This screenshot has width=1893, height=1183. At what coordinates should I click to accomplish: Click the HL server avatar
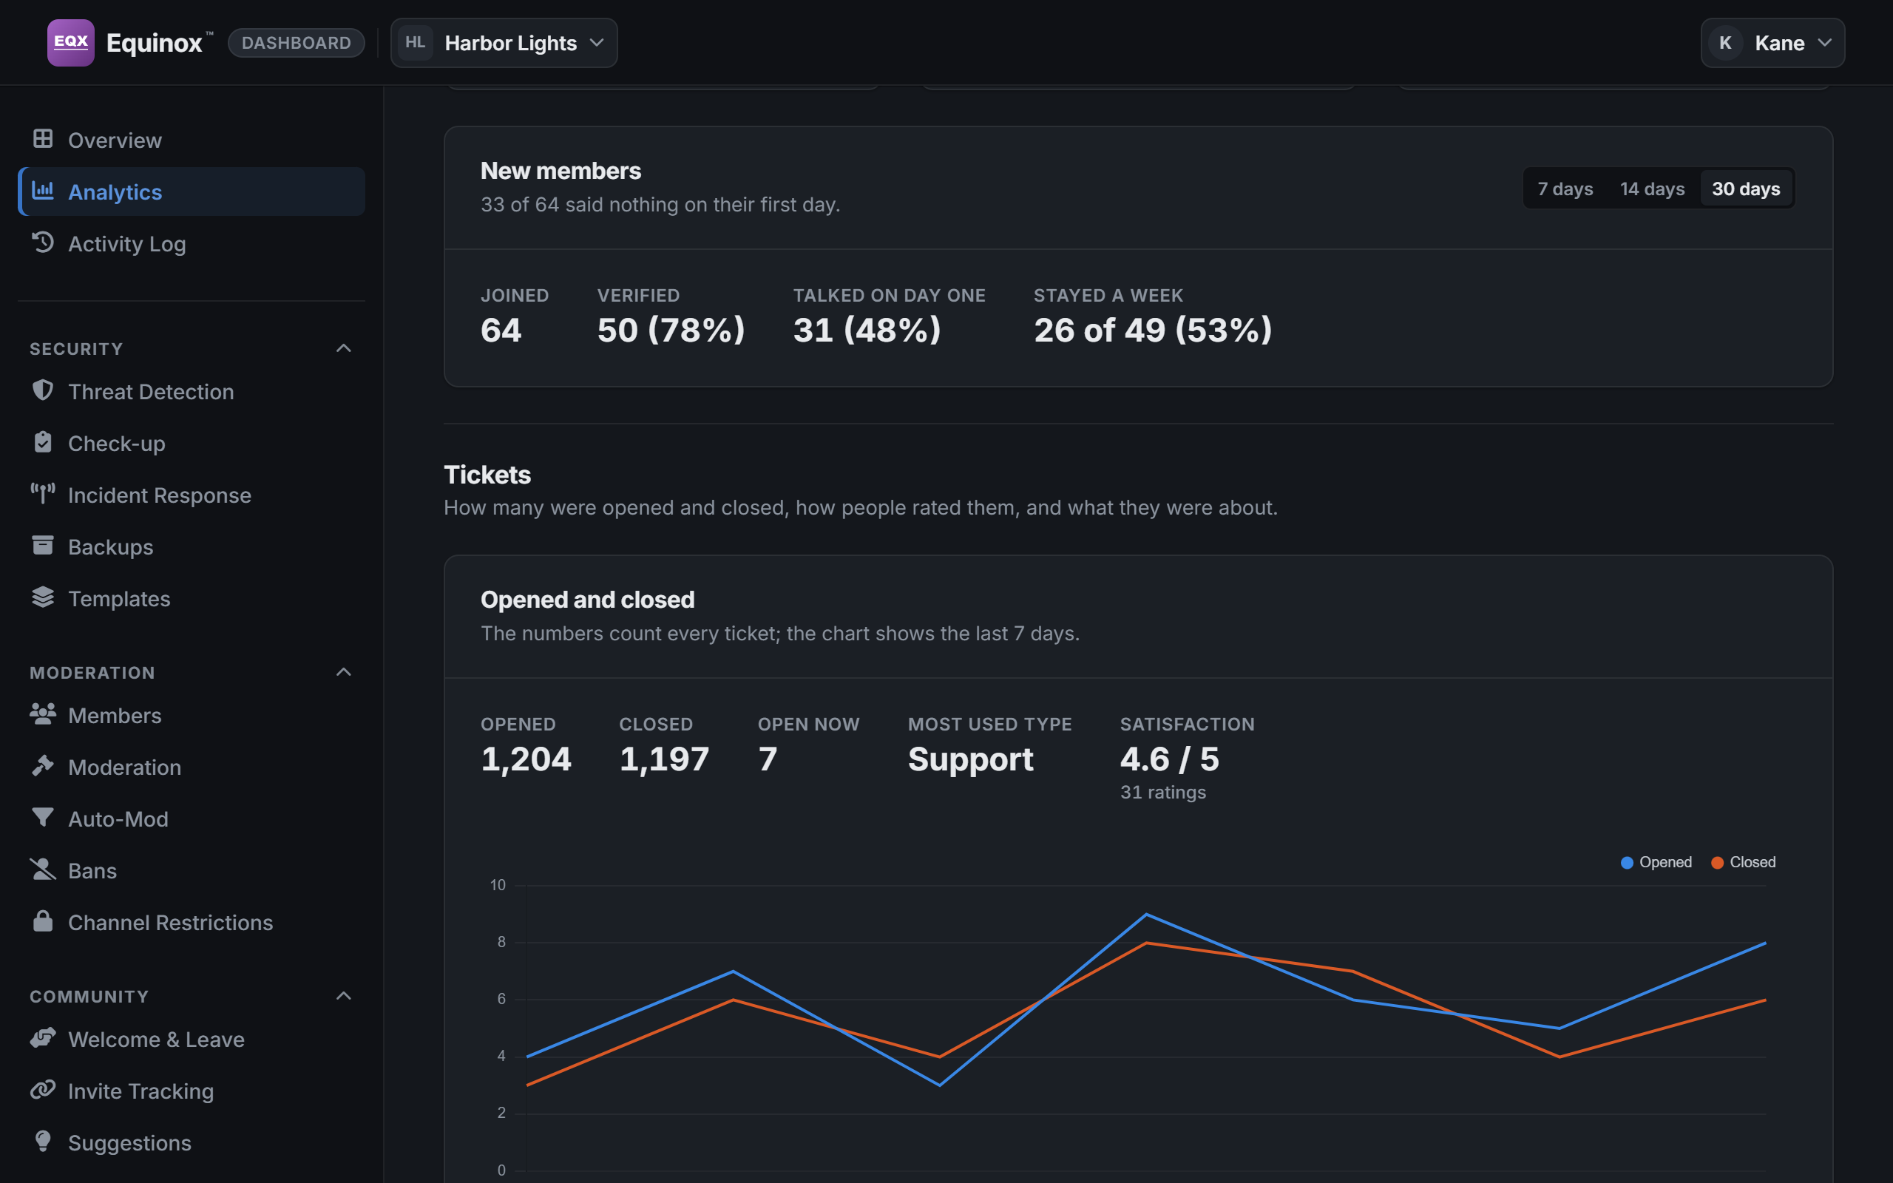coord(416,42)
